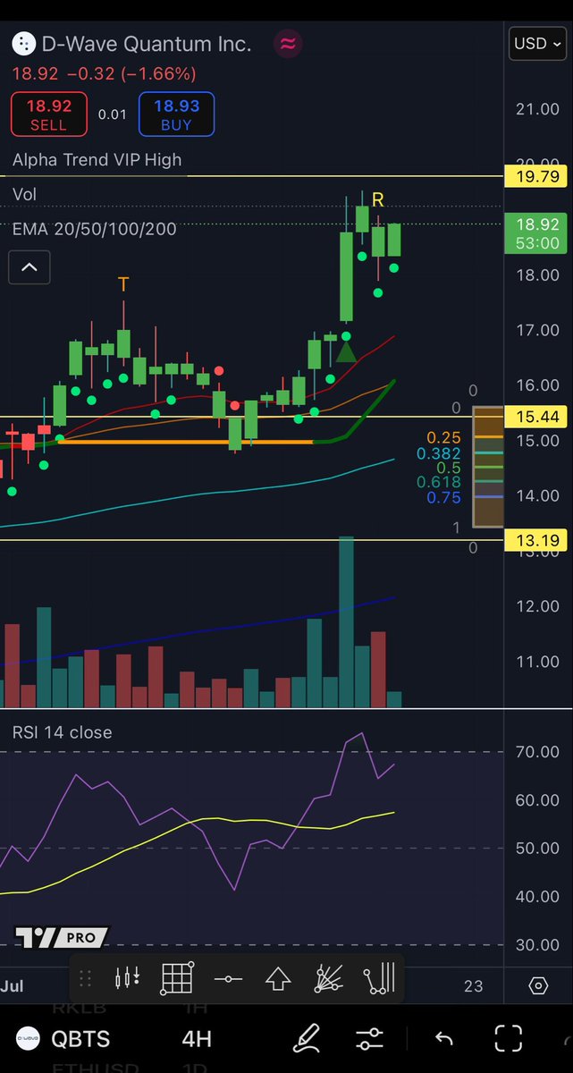Image resolution: width=573 pixels, height=1073 pixels.
Task: Collapse the indicator legend with the chevron button
Action: click(29, 267)
